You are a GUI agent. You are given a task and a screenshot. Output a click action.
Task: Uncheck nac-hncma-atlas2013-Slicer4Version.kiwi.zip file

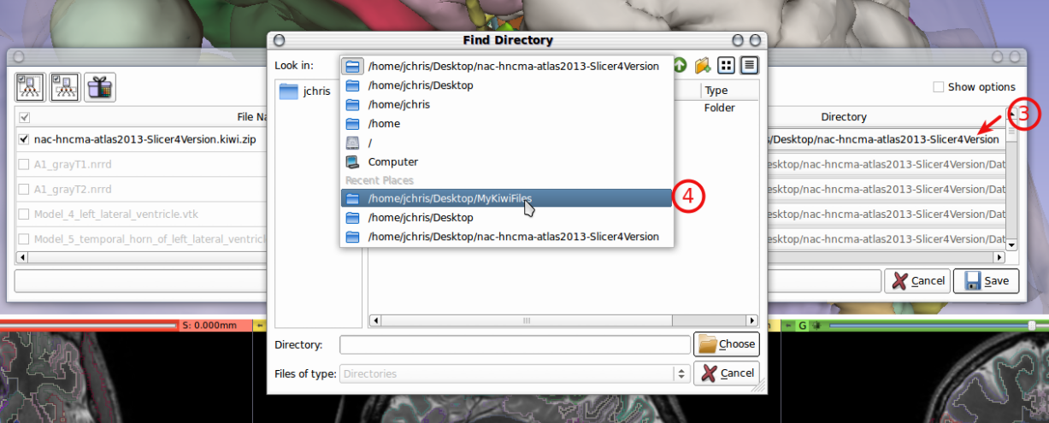pyautogui.click(x=24, y=138)
